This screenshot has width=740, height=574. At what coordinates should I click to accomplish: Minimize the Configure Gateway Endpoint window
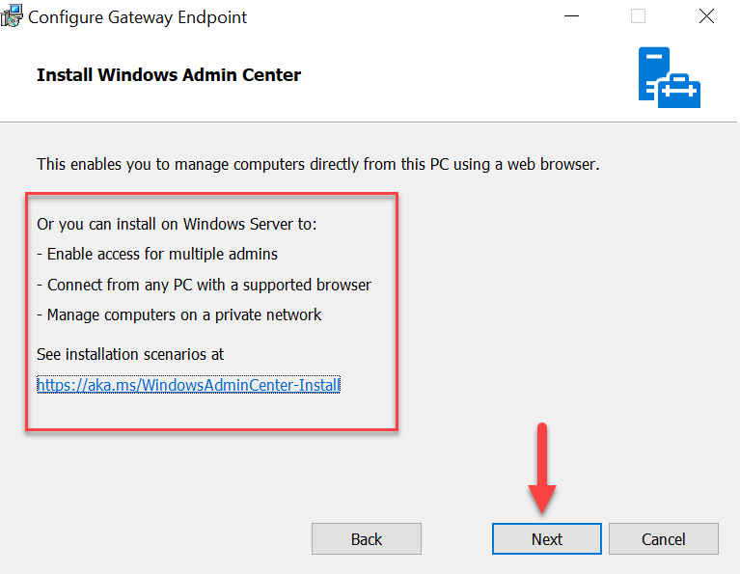[571, 16]
